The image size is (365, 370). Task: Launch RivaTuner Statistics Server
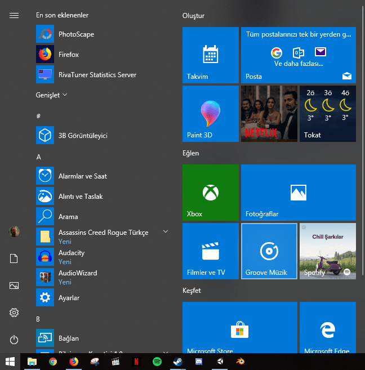coord(97,75)
